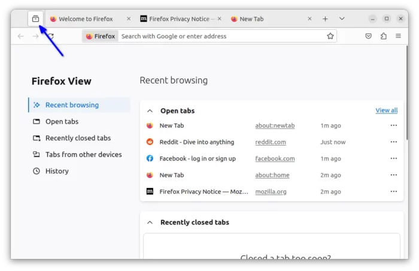This screenshot has height=271, width=419.
Task: Click the Reddit favicon icon
Action: (x=150, y=141)
